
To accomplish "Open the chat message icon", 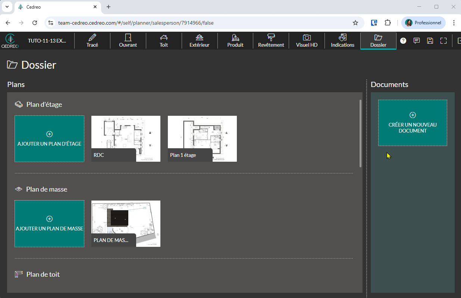I will pyautogui.click(x=417, y=41).
